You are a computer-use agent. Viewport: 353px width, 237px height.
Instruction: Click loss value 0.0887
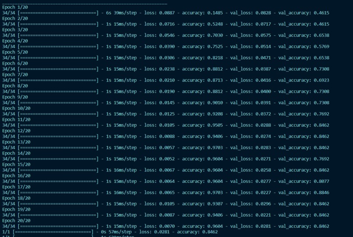click(x=167, y=13)
